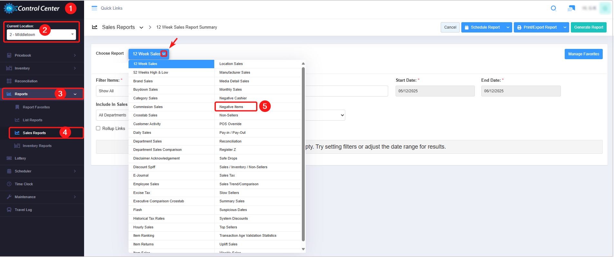This screenshot has width=614, height=257.
Task: Click the Reconciliation sidebar icon
Action: 9,81
